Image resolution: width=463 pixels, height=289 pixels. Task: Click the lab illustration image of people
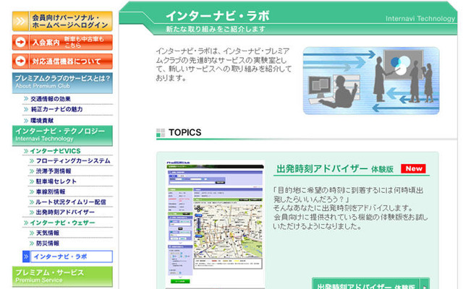click(371, 80)
